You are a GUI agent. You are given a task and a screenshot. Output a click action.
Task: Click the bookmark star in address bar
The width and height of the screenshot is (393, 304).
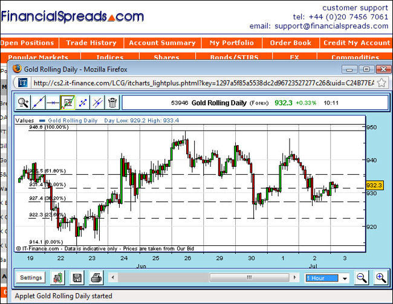point(382,83)
